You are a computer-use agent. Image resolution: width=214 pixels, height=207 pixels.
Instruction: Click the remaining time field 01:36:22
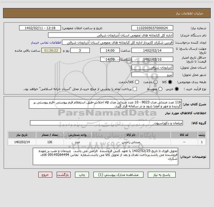tap(51, 50)
